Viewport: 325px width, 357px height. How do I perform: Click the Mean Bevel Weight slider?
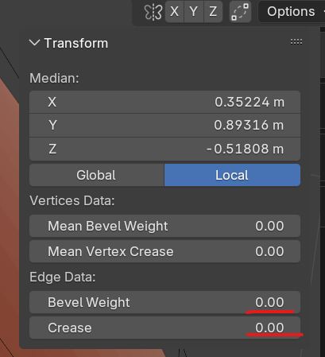pyautogui.click(x=164, y=226)
